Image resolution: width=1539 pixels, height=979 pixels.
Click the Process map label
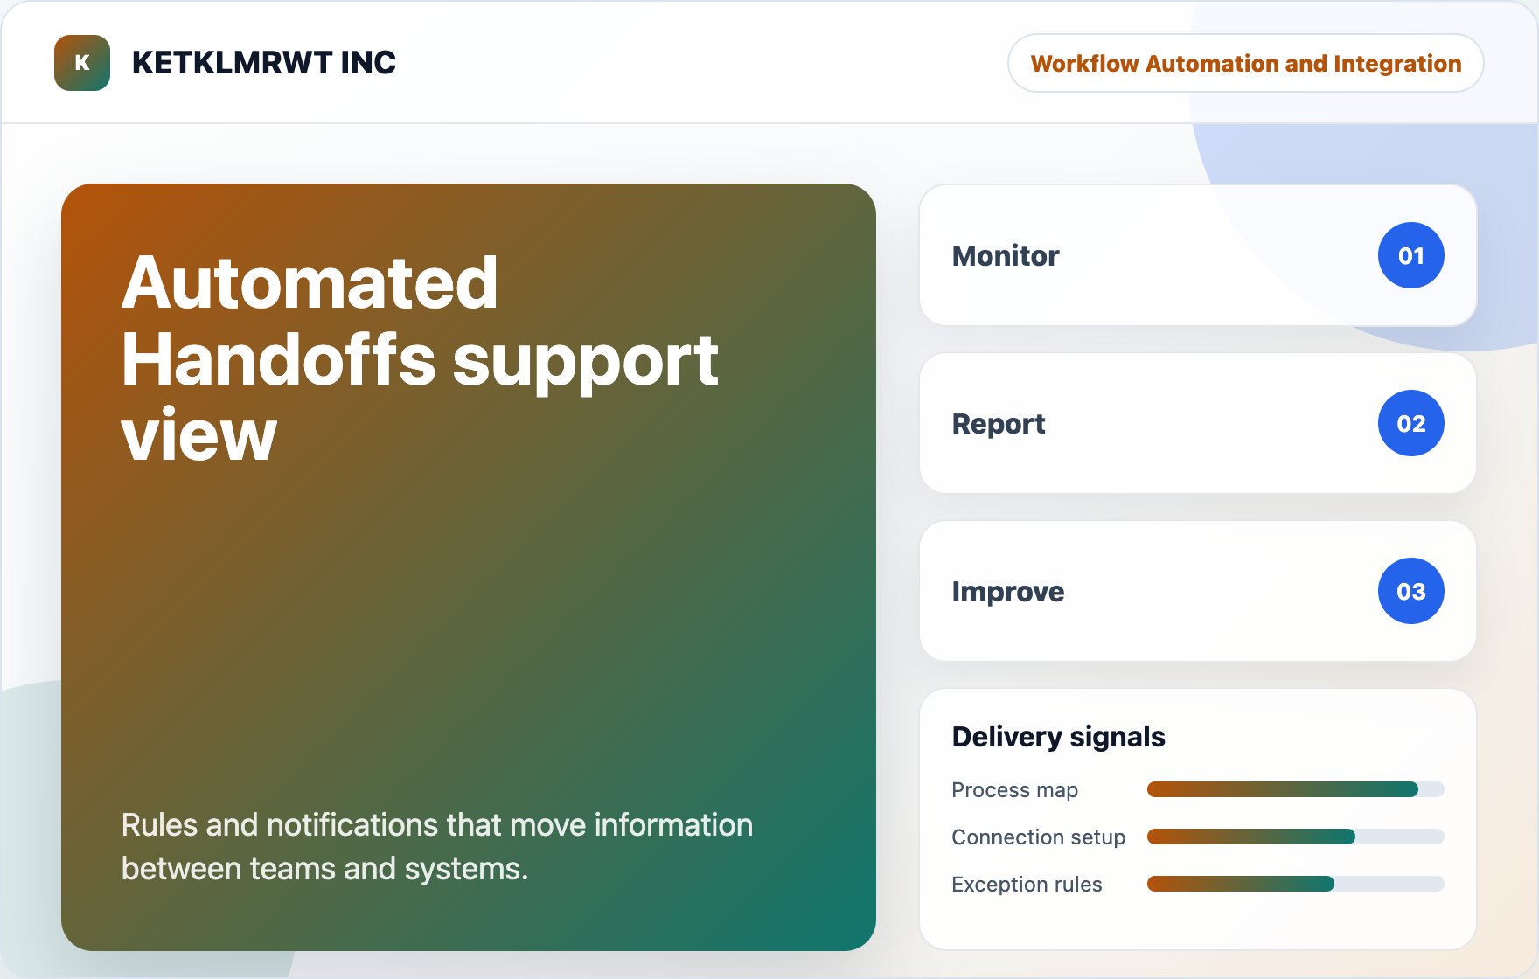[x=1014, y=790]
